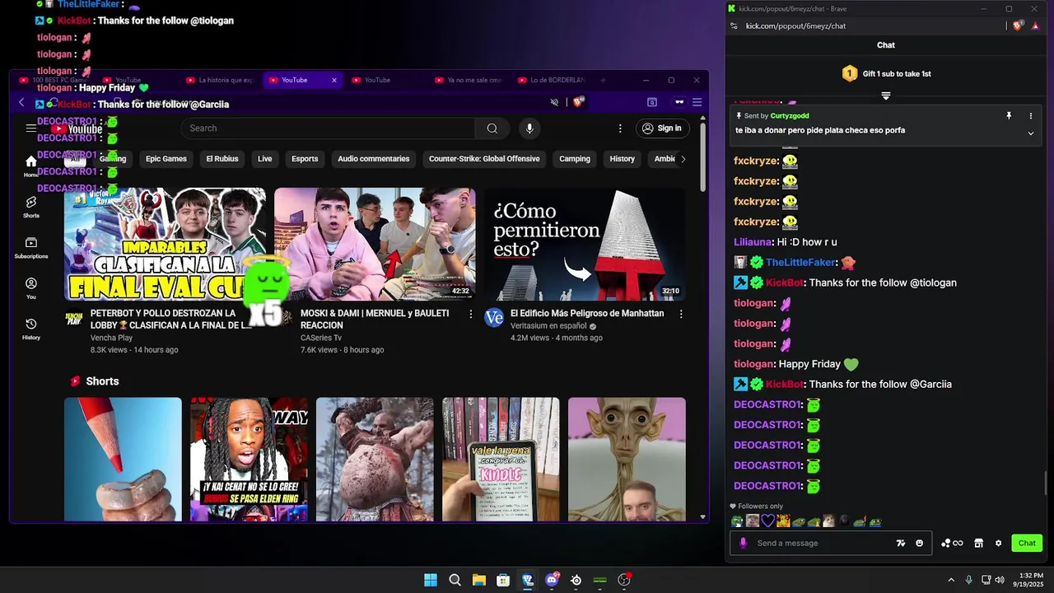Click Liliauna username in chat
Viewport: 1054px width, 593px height.
click(753, 242)
